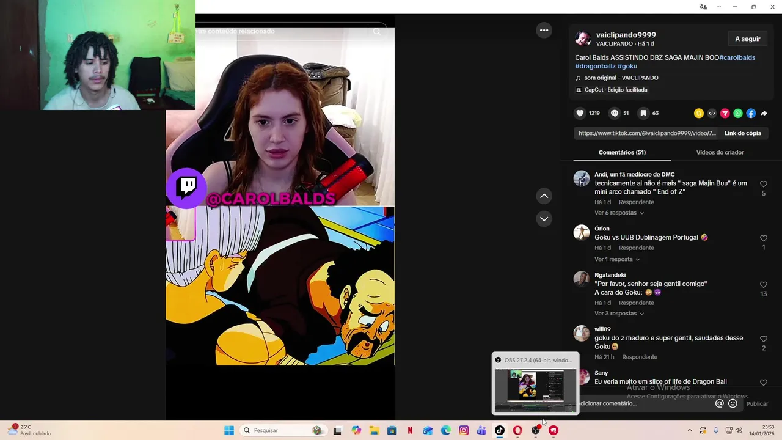This screenshot has width=782, height=440.
Task: Open more share options via the arrow icon
Action: click(764, 113)
